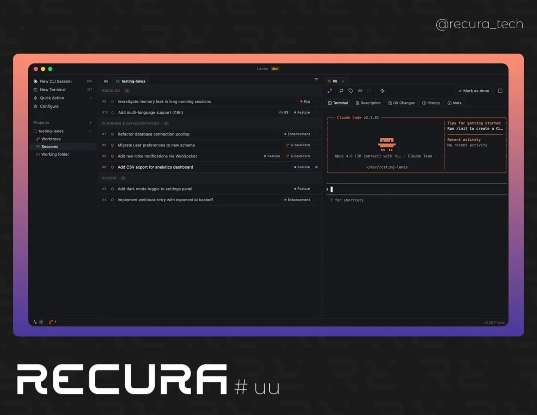
Task: Open the Meta tab
Action: click(x=455, y=103)
